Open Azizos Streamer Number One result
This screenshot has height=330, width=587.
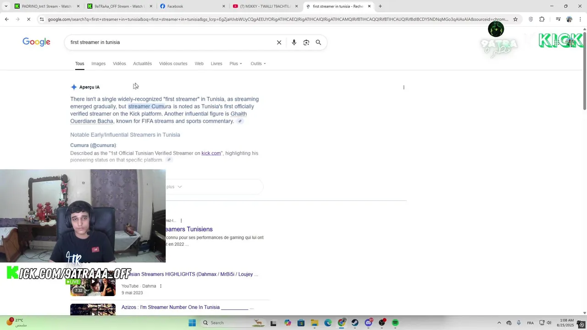point(187,307)
